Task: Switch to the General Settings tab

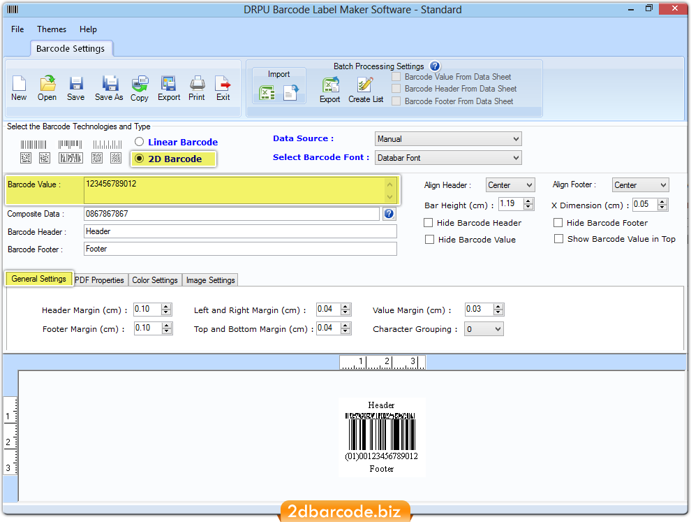Action: coord(39,279)
